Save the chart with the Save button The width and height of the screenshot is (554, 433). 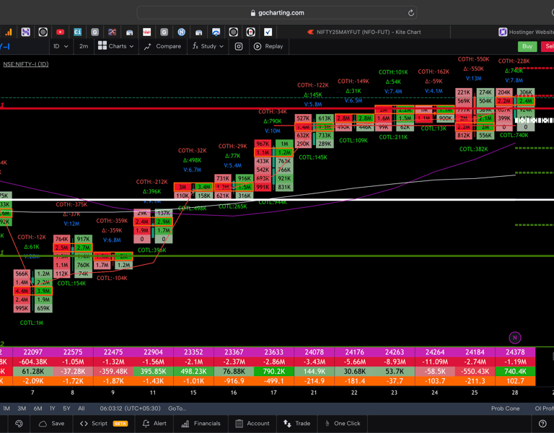pos(52,424)
